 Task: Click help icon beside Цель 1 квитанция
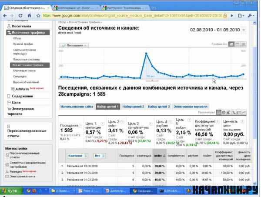pos(103,124)
